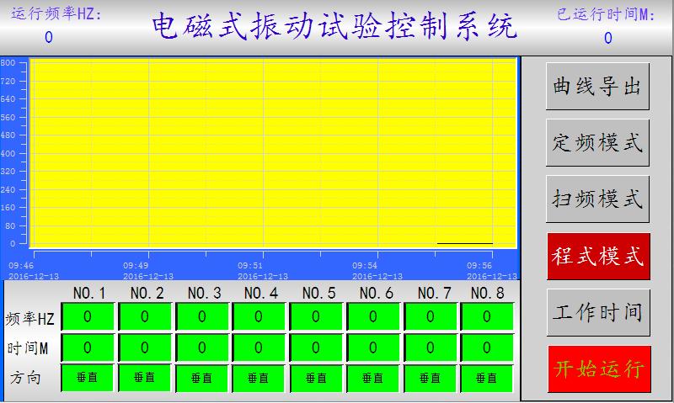Select the NO.6 时间M value box
674x403 pixels.
tap(373, 347)
